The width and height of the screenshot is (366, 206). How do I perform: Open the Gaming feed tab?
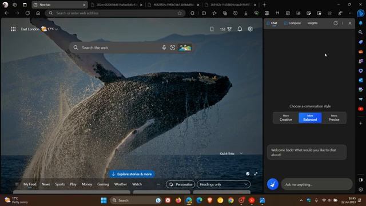(103, 184)
